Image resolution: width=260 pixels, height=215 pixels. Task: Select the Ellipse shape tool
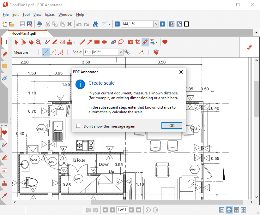(104, 42)
